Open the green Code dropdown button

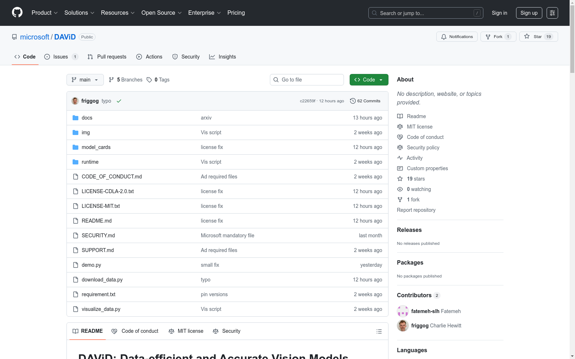[369, 80]
